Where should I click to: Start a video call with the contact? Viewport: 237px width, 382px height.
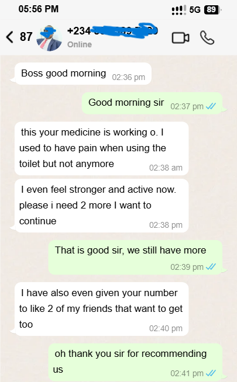(x=180, y=38)
